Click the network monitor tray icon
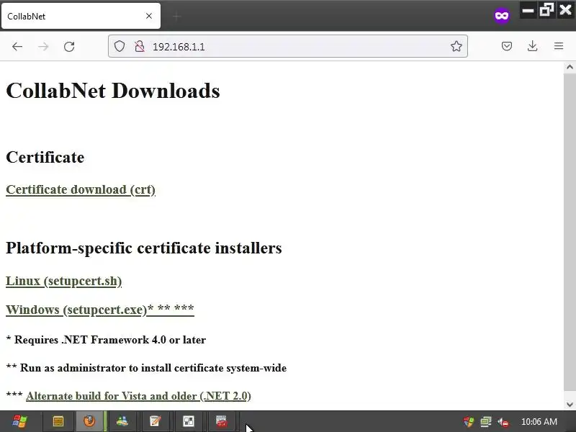This screenshot has width=576, height=432. tap(485, 422)
